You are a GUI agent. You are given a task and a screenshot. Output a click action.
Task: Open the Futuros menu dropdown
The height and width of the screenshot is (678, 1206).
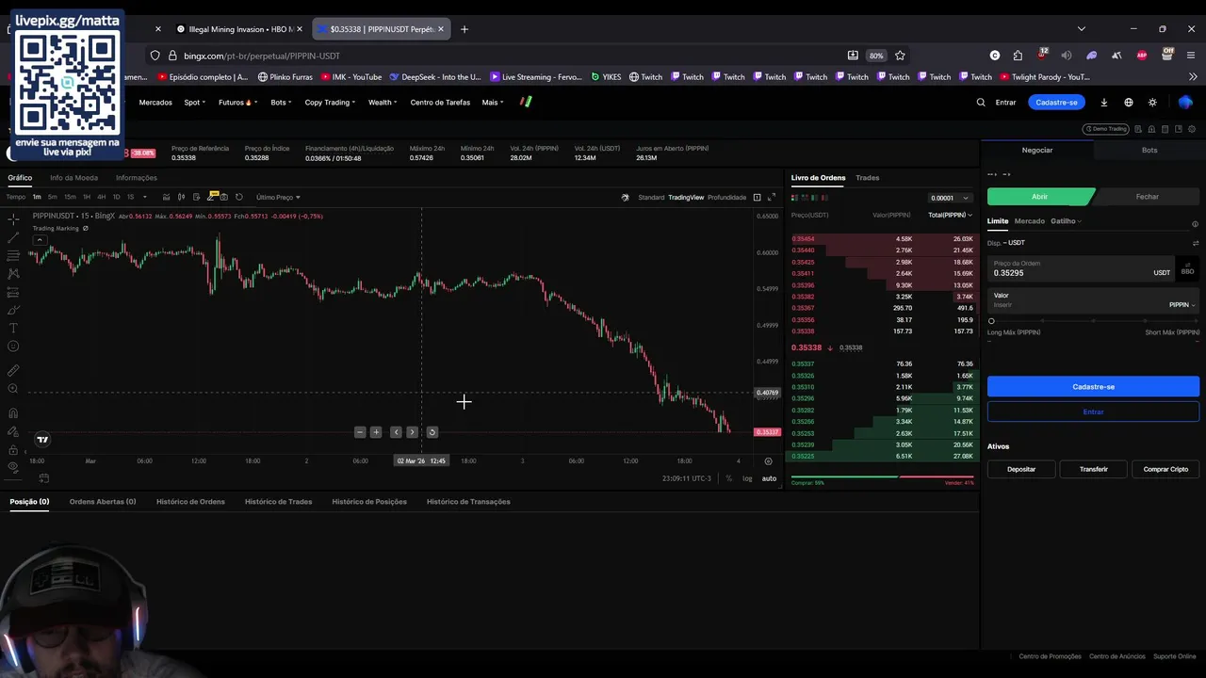(x=236, y=102)
